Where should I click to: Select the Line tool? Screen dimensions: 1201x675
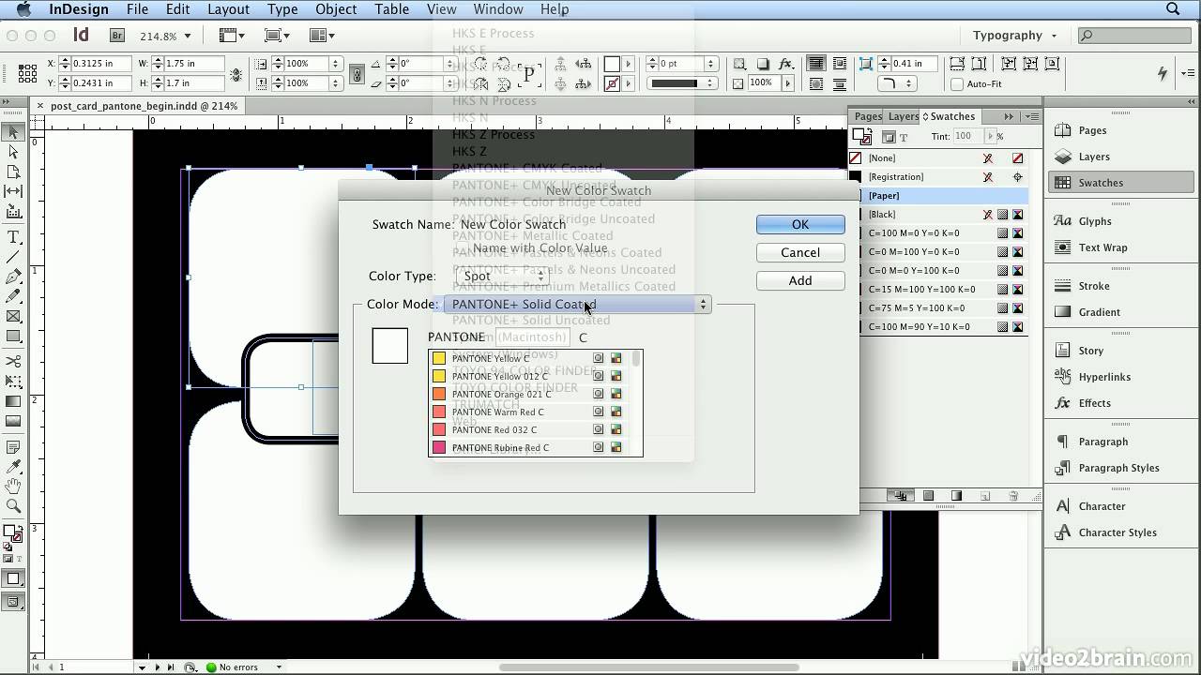click(13, 257)
